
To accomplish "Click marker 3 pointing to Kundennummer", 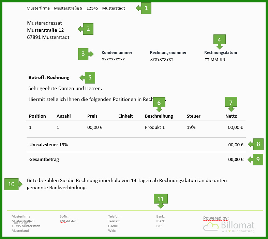I will pyautogui.click(x=86, y=54).
